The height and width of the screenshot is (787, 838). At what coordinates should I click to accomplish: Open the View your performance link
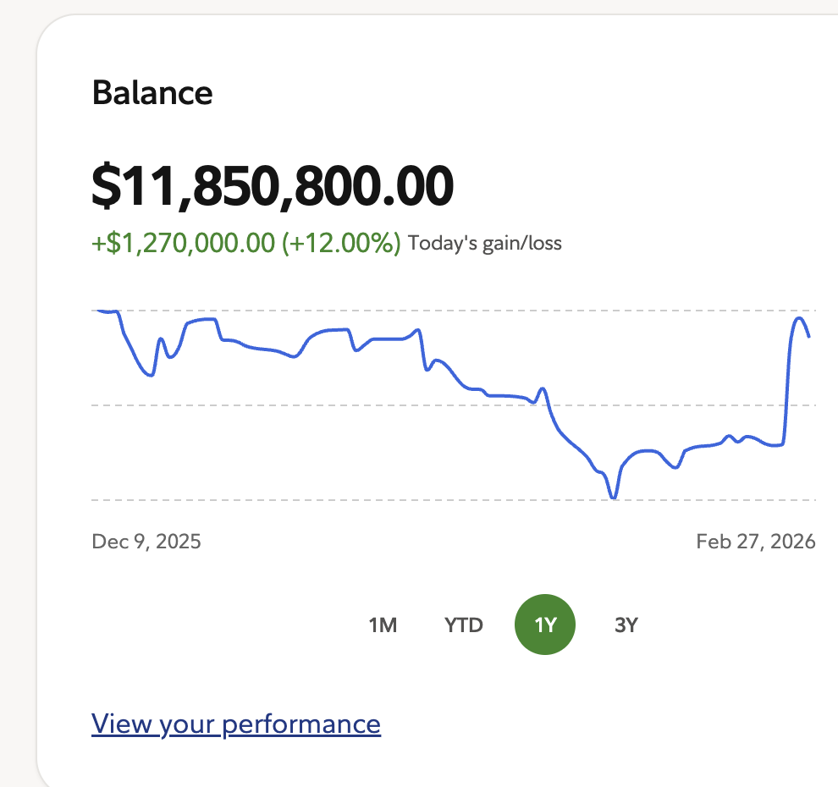(x=236, y=724)
